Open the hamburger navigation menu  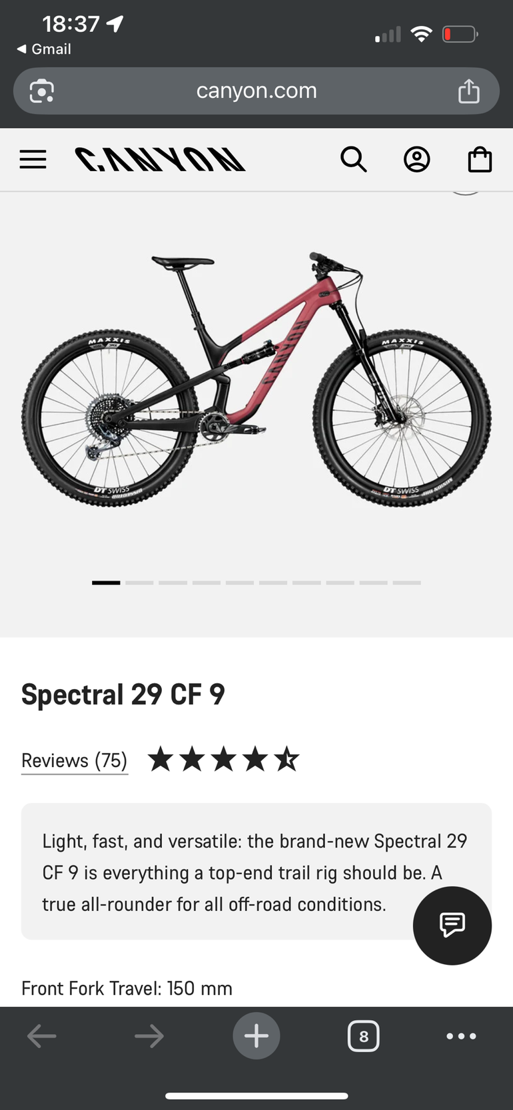33,160
